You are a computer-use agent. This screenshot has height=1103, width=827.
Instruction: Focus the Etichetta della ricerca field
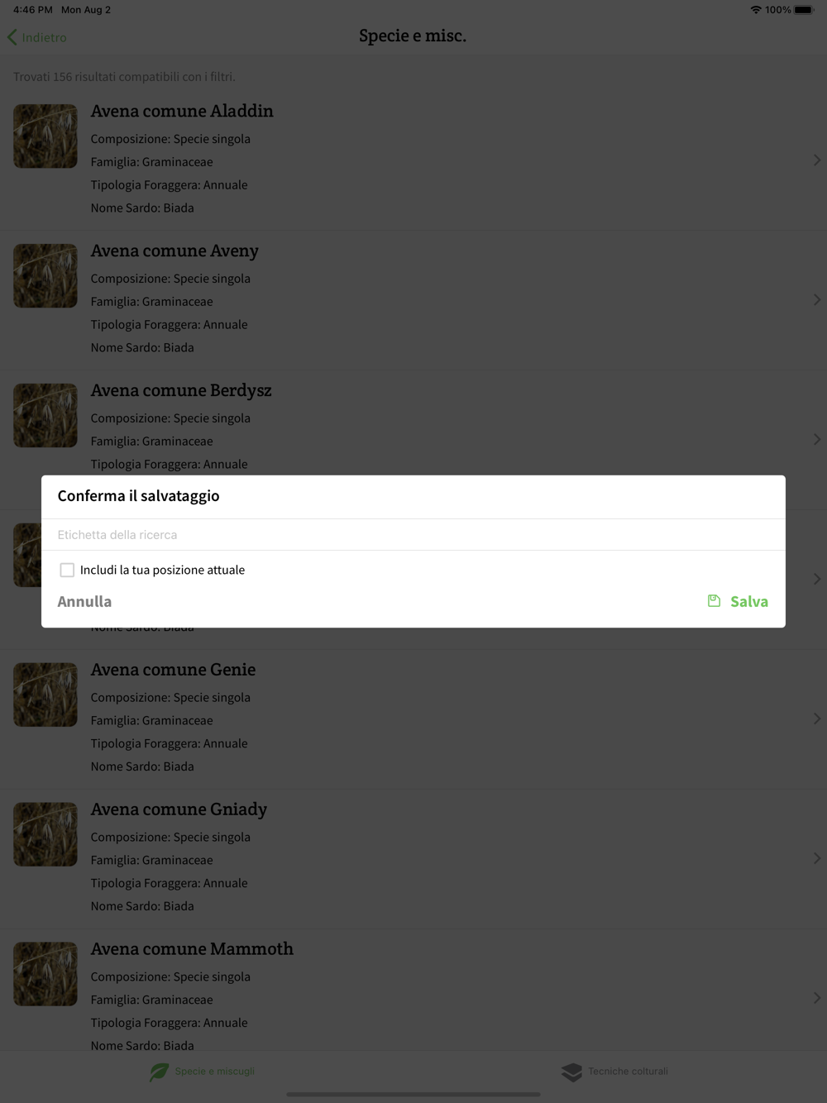(413, 535)
